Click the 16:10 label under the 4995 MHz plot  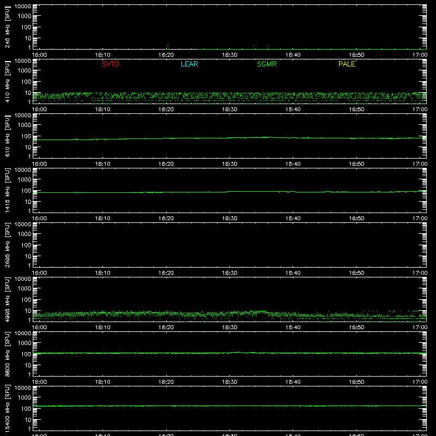click(x=102, y=328)
